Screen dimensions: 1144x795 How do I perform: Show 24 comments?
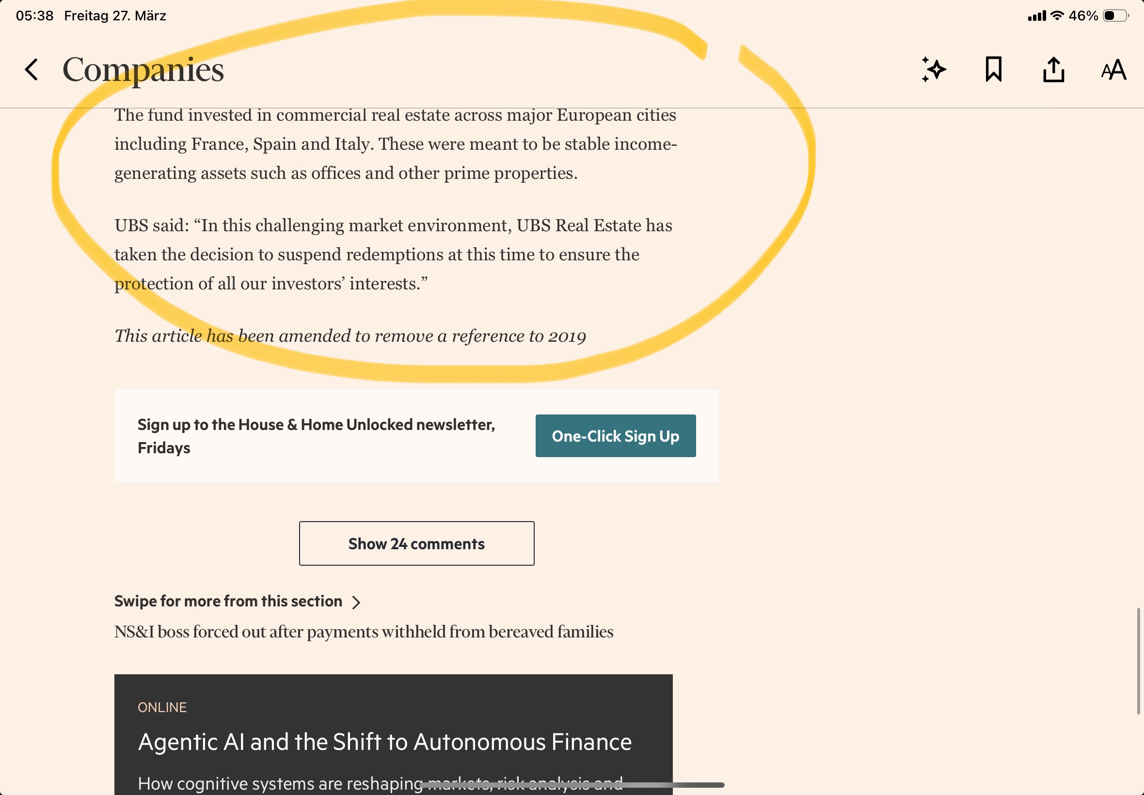tap(416, 543)
